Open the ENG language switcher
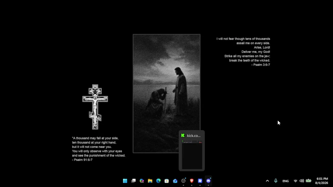The image size is (333, 187). pos(285,181)
